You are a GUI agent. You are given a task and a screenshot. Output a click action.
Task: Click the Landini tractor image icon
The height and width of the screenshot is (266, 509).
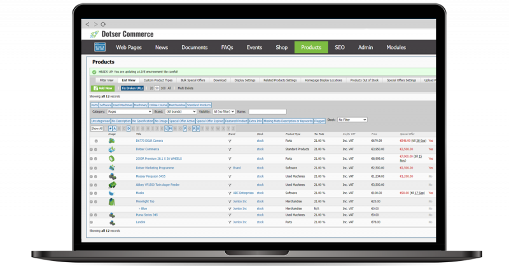click(x=113, y=223)
